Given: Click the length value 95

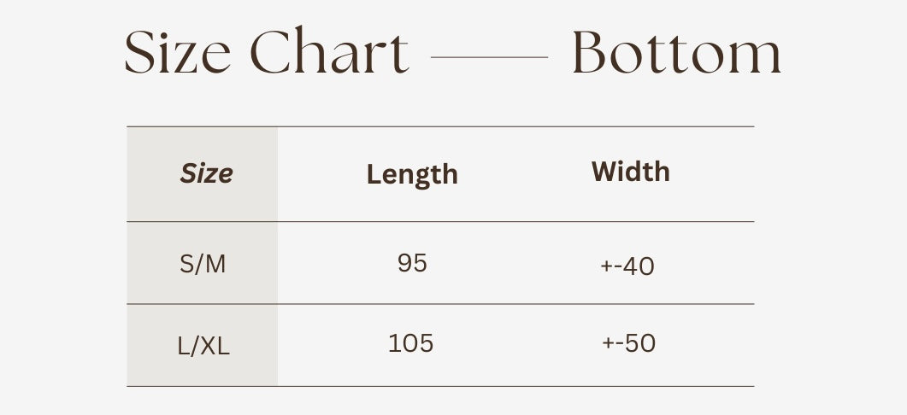Looking at the screenshot, I should pos(412,263).
